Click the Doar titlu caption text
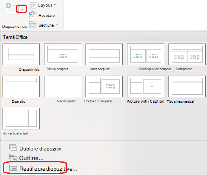This screenshot has height=175, width=207. [x=19, y=101]
